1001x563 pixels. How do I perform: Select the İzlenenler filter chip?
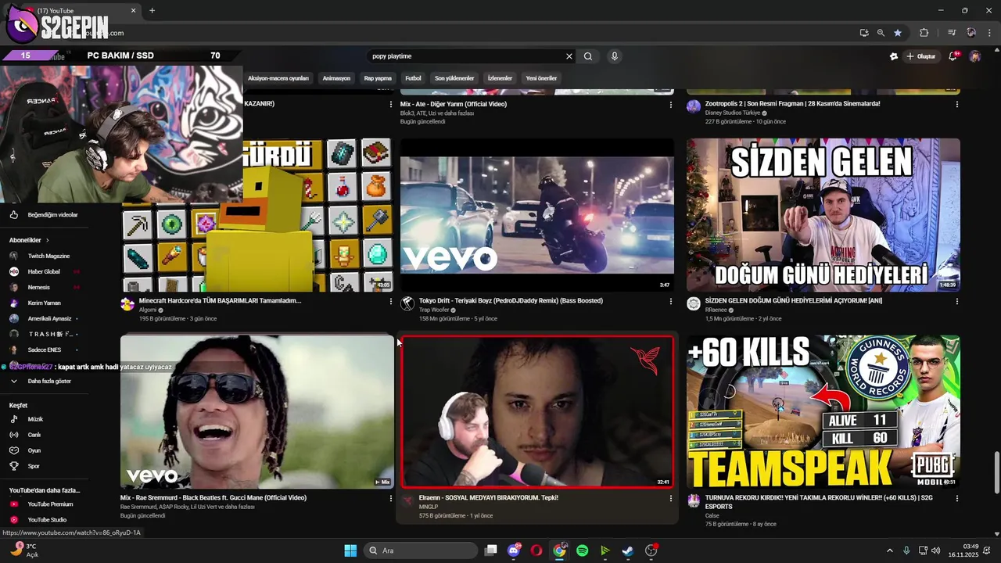pyautogui.click(x=500, y=78)
